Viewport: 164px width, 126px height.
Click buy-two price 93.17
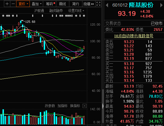pos(129,68)
